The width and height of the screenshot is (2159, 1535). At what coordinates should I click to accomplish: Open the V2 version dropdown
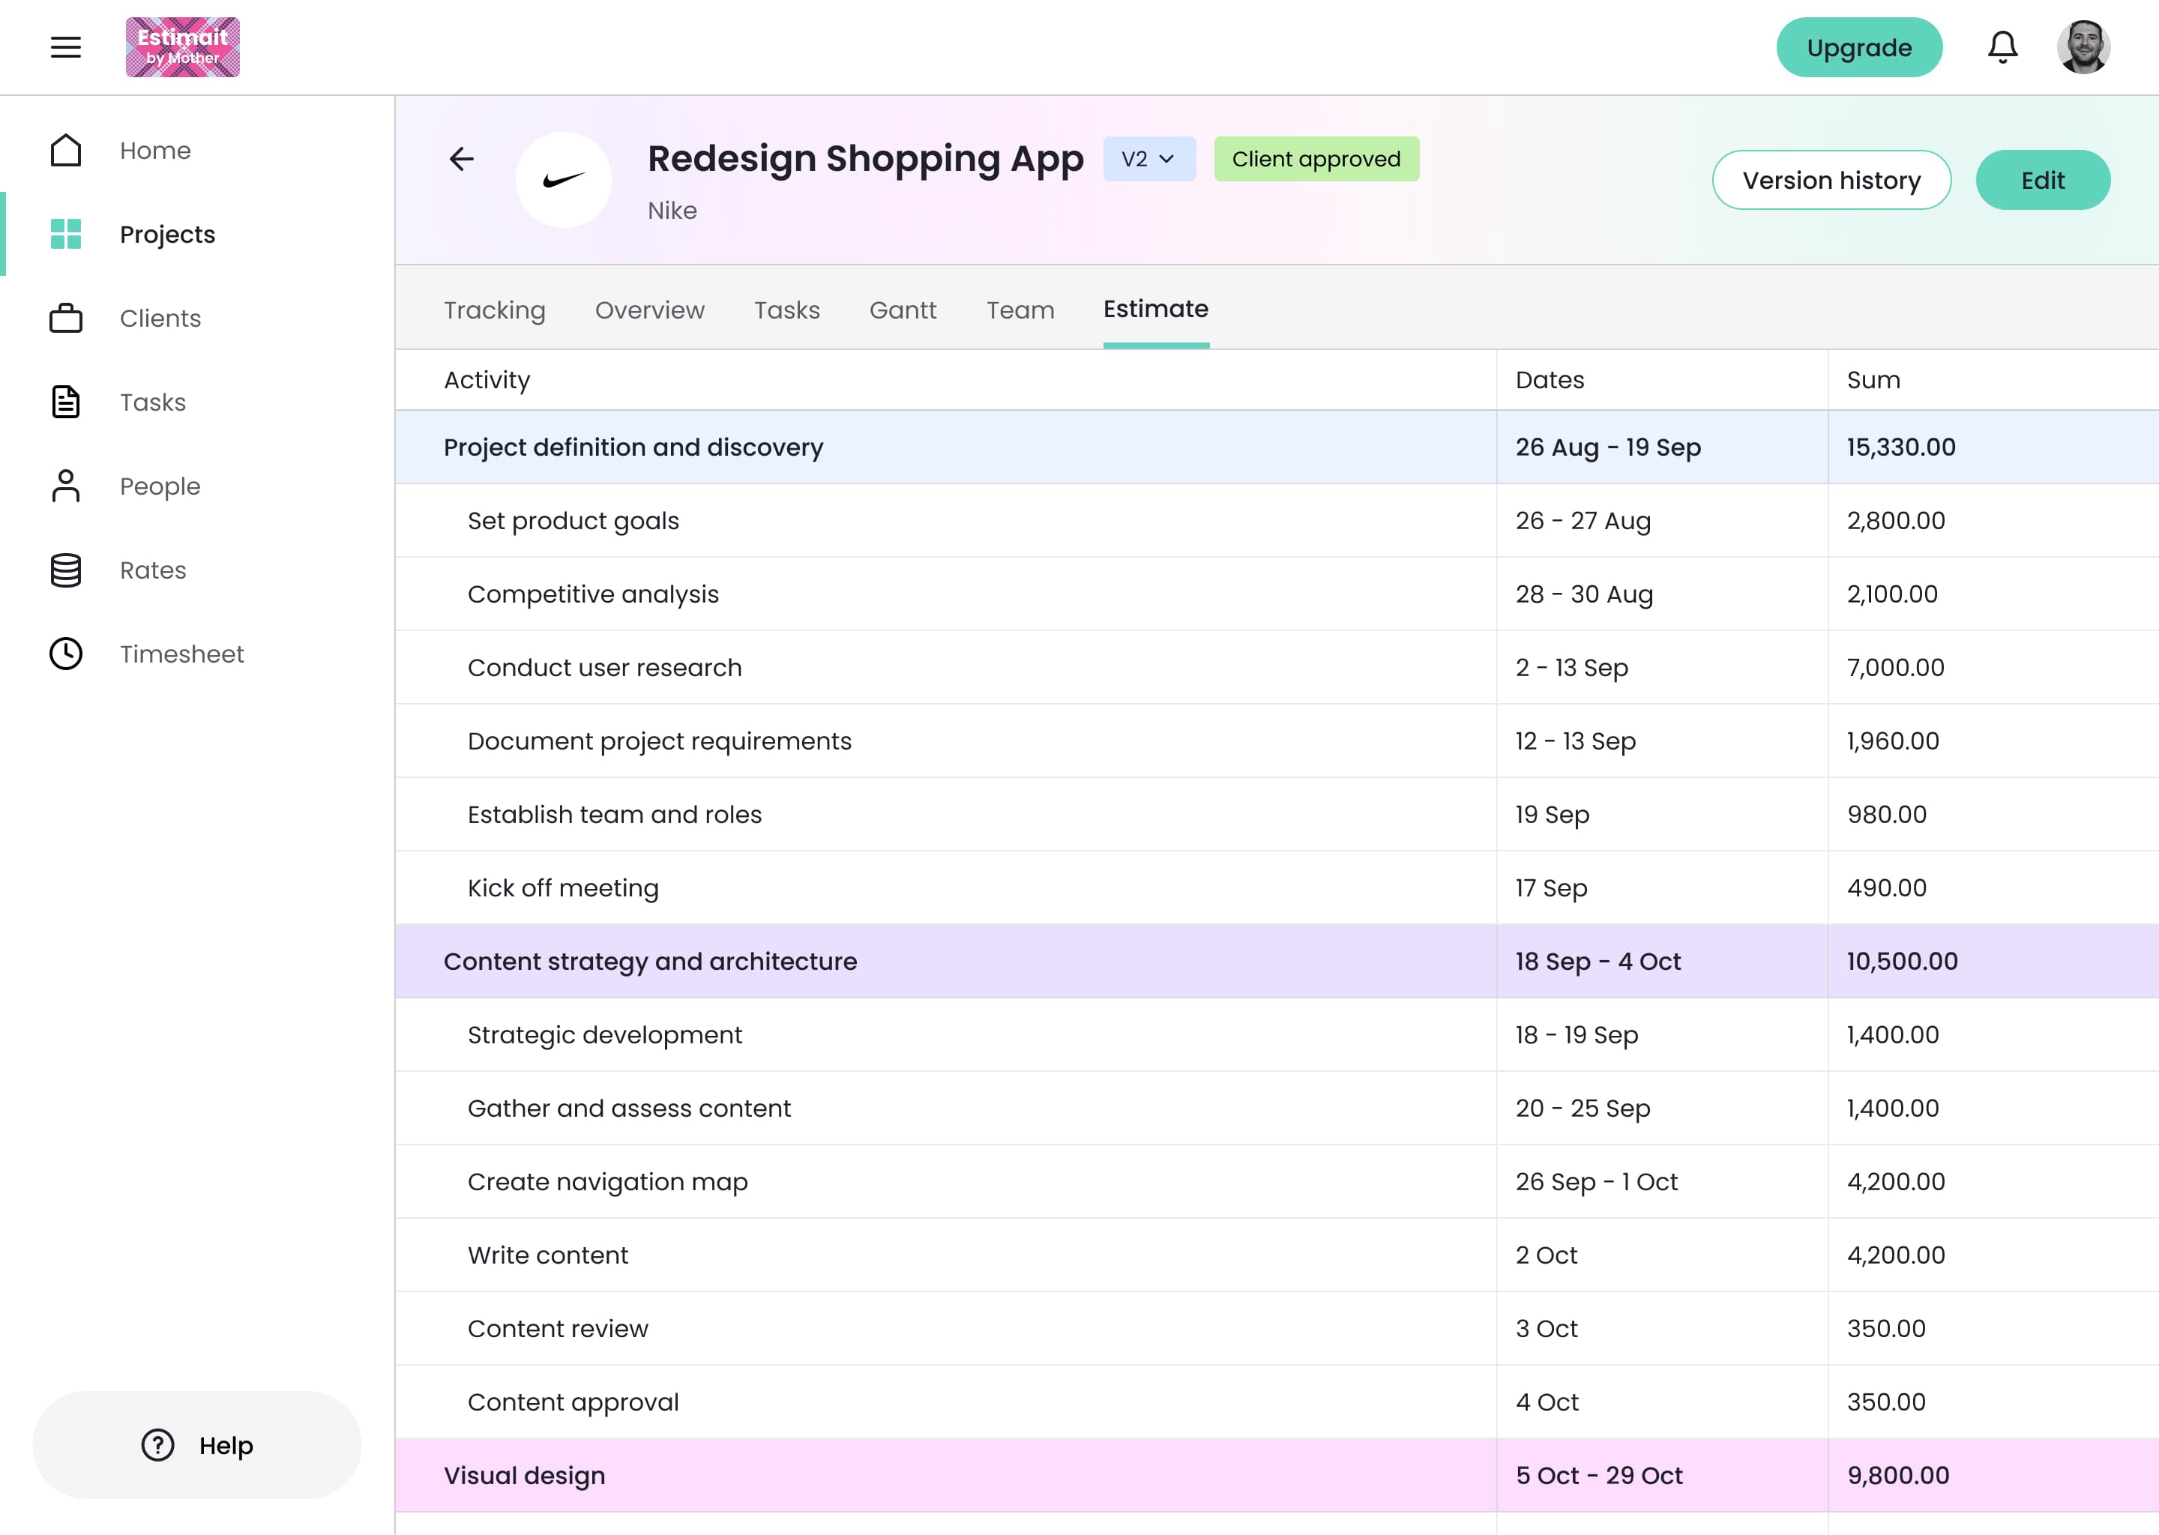(x=1148, y=159)
